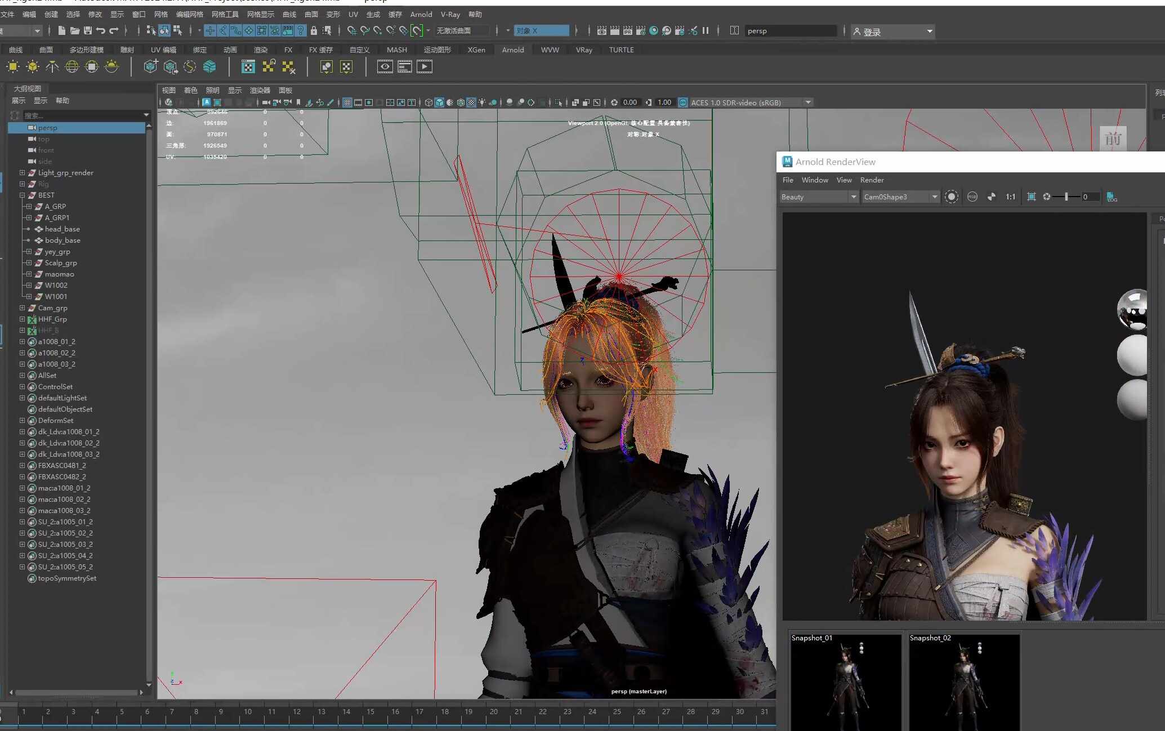
Task: Click the RenderView exposure slider handle
Action: pos(1066,197)
